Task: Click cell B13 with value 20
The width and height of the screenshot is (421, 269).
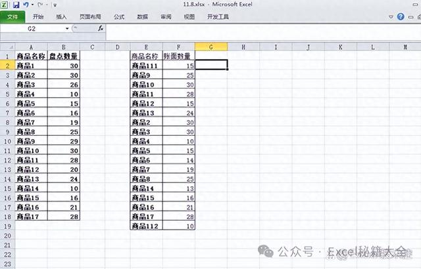Action: [x=64, y=170]
